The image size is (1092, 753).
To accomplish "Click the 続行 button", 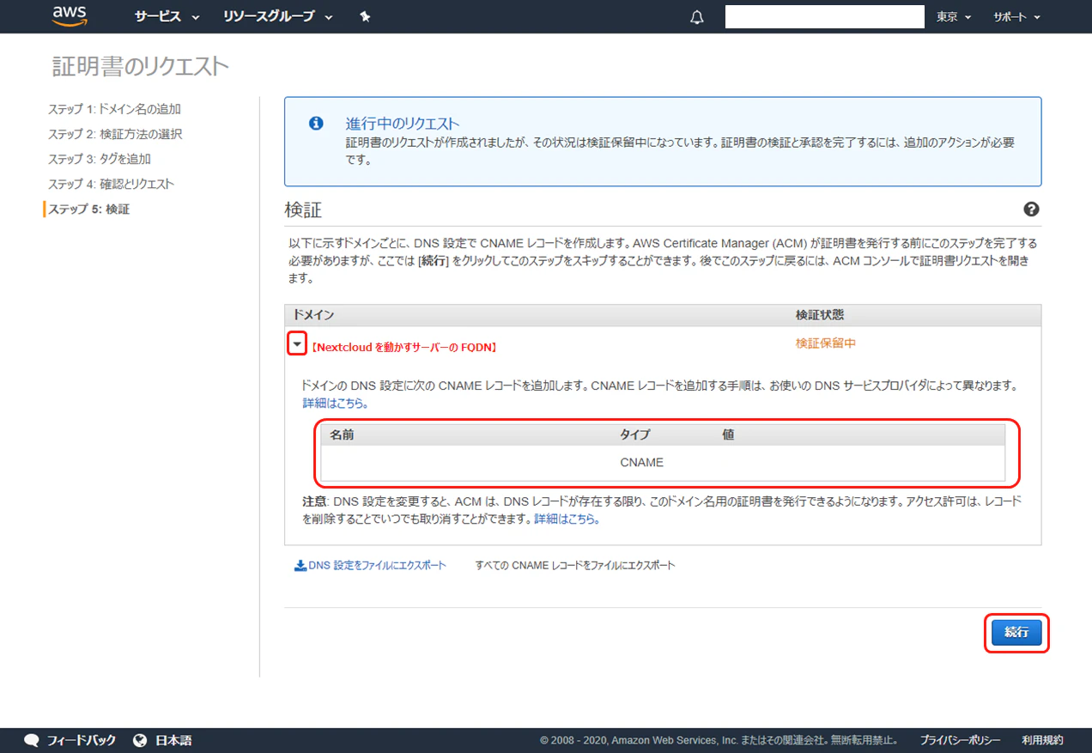I will [x=1016, y=633].
